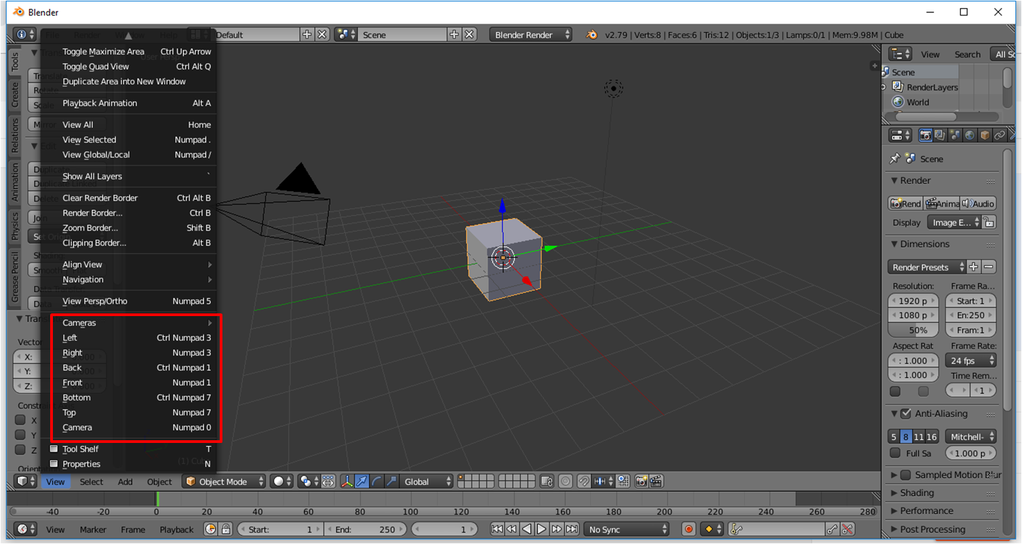Open the Object Mode dropdown

224,481
